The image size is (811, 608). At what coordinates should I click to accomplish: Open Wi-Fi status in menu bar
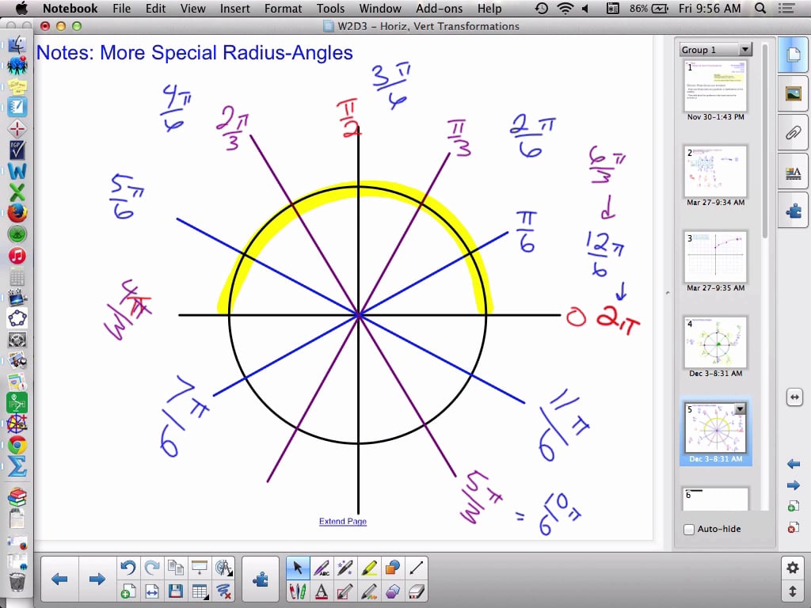[565, 8]
